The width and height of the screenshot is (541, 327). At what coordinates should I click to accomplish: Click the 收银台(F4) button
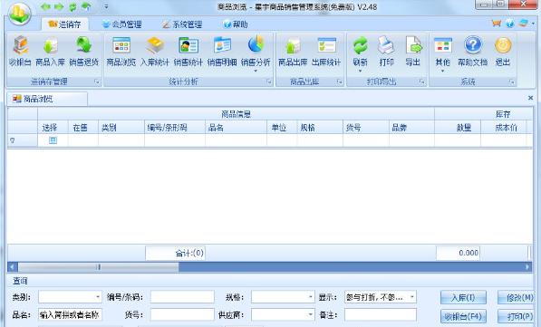point(463,316)
